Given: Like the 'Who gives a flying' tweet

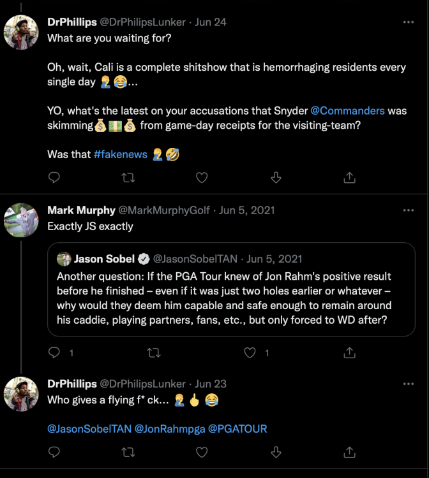Looking at the screenshot, I should point(202,452).
